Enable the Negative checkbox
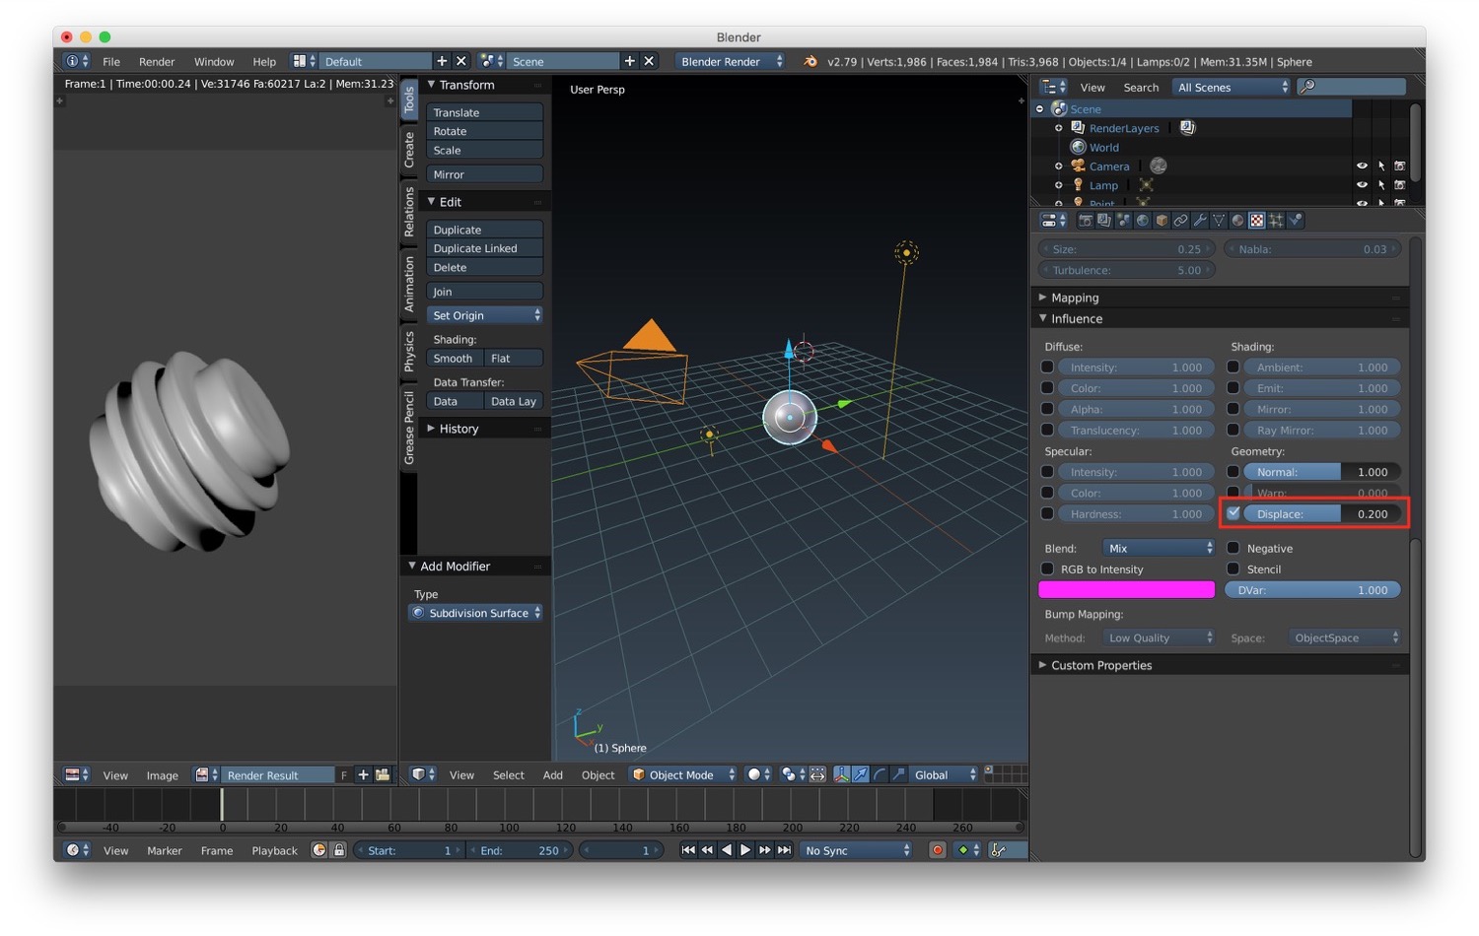Viewport: 1479px width, 936px height. click(x=1232, y=548)
